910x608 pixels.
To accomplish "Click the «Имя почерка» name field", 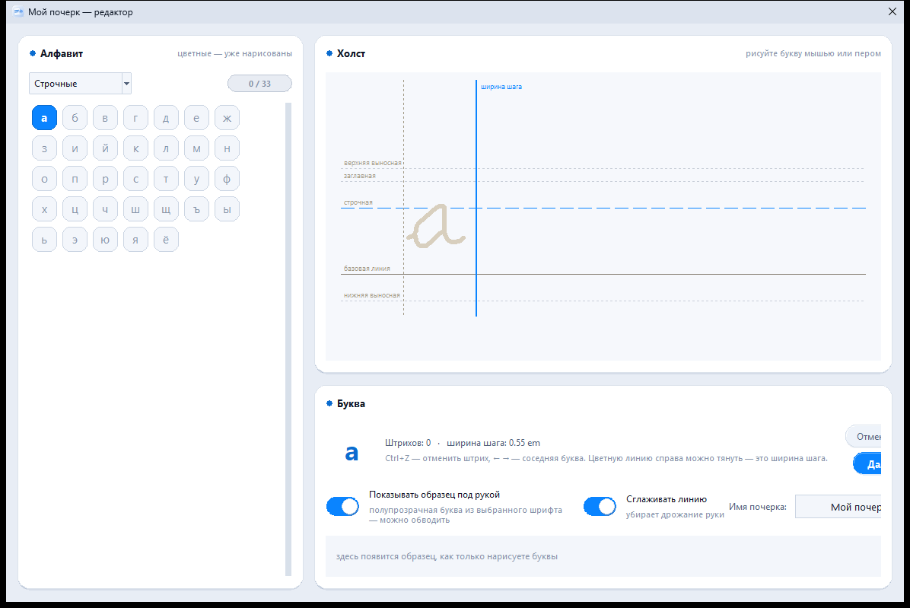I will [x=838, y=507].
